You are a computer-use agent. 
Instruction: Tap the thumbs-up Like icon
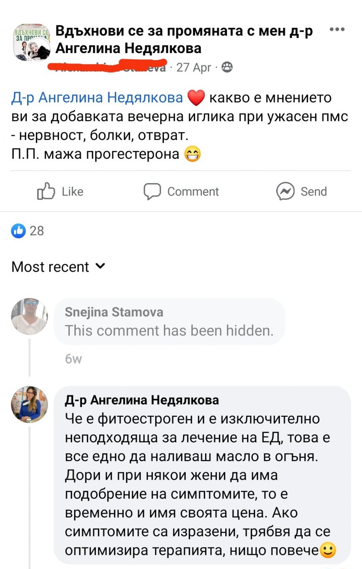pyautogui.click(x=46, y=192)
